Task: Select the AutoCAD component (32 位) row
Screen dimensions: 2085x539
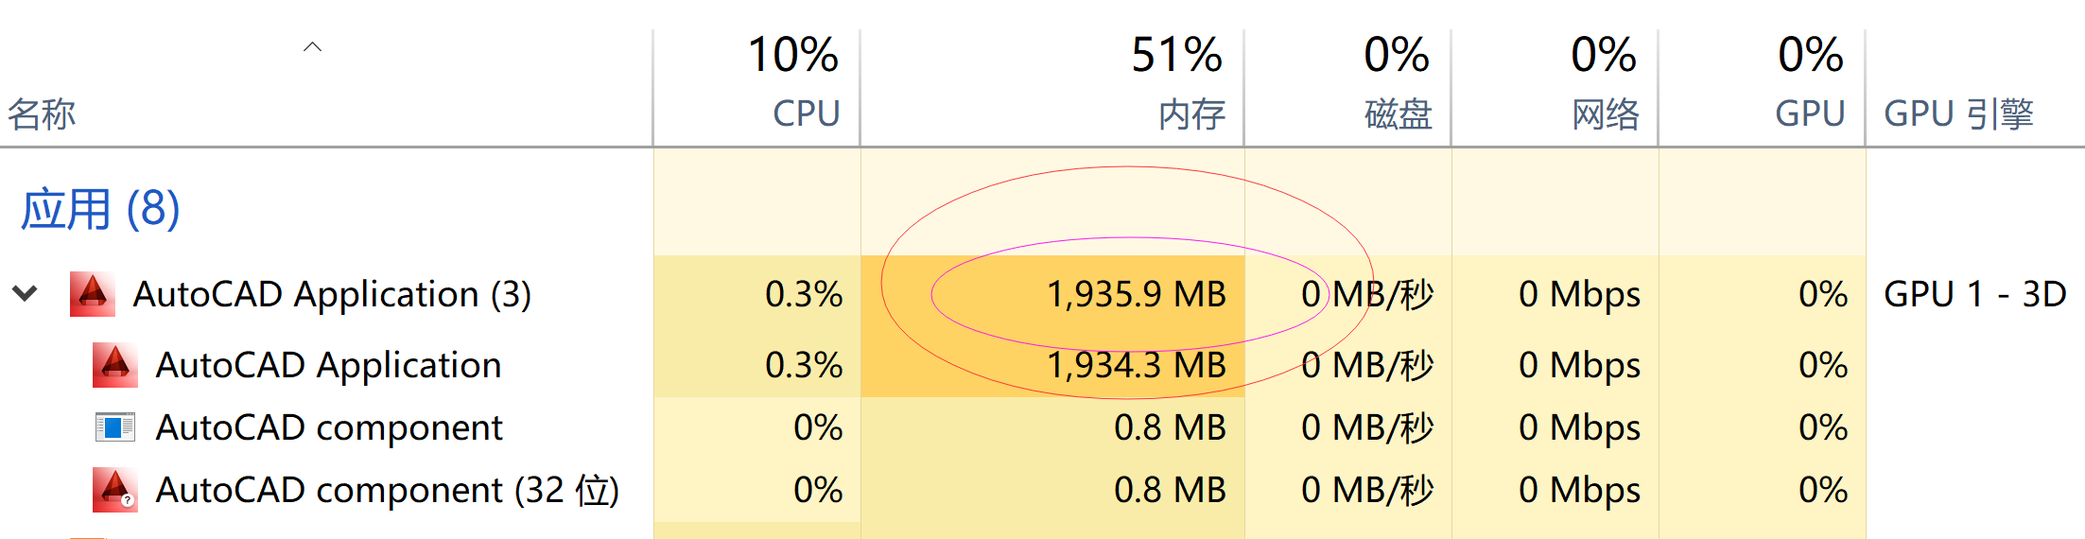Action: click(1042, 490)
